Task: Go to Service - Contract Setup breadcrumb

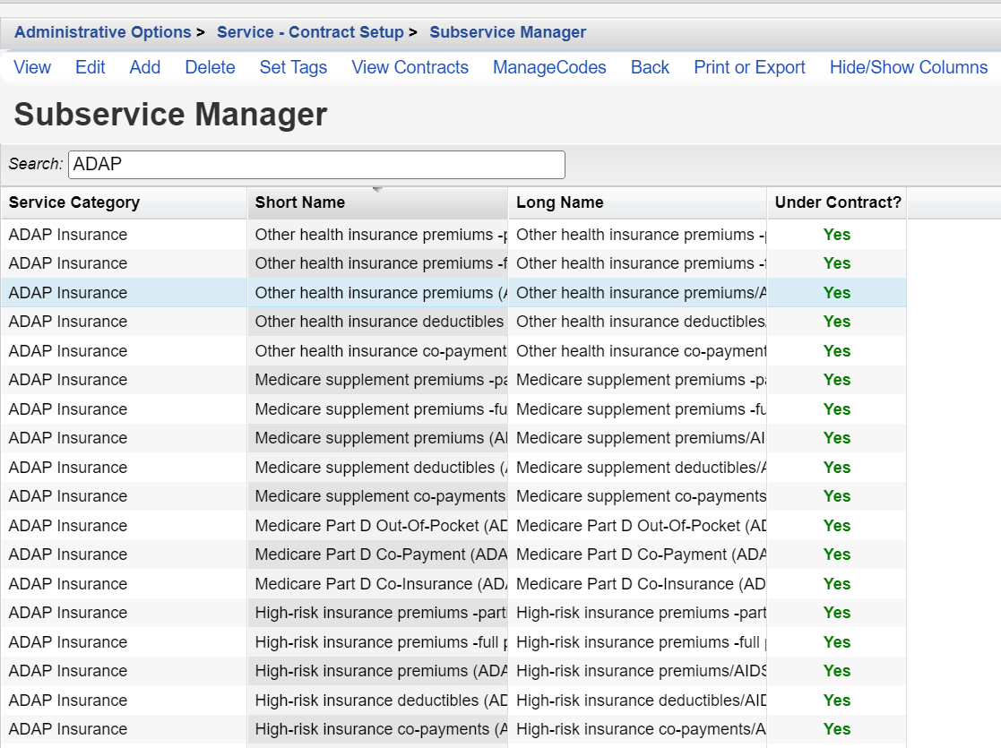Action: 310,32
